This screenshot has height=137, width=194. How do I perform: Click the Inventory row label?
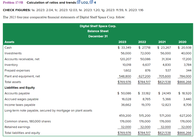pyautogui.click(x=11, y=65)
